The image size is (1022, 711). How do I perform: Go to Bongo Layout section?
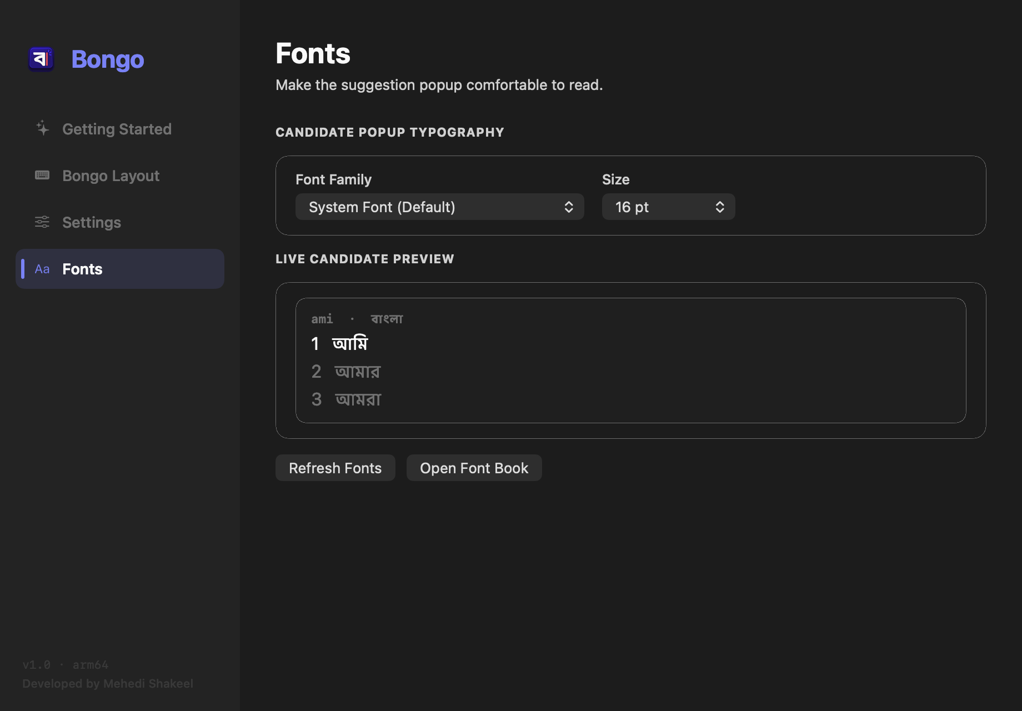(120, 176)
